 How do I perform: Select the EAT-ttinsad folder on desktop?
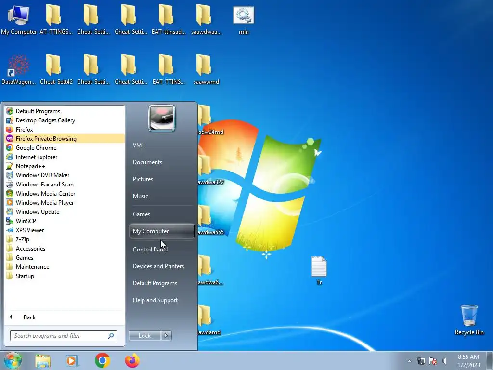(169, 19)
